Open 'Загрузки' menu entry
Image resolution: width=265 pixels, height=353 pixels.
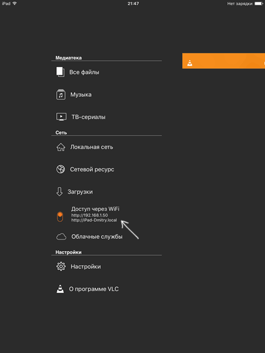pos(80,192)
